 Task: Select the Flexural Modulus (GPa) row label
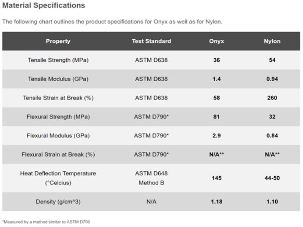[58, 135]
